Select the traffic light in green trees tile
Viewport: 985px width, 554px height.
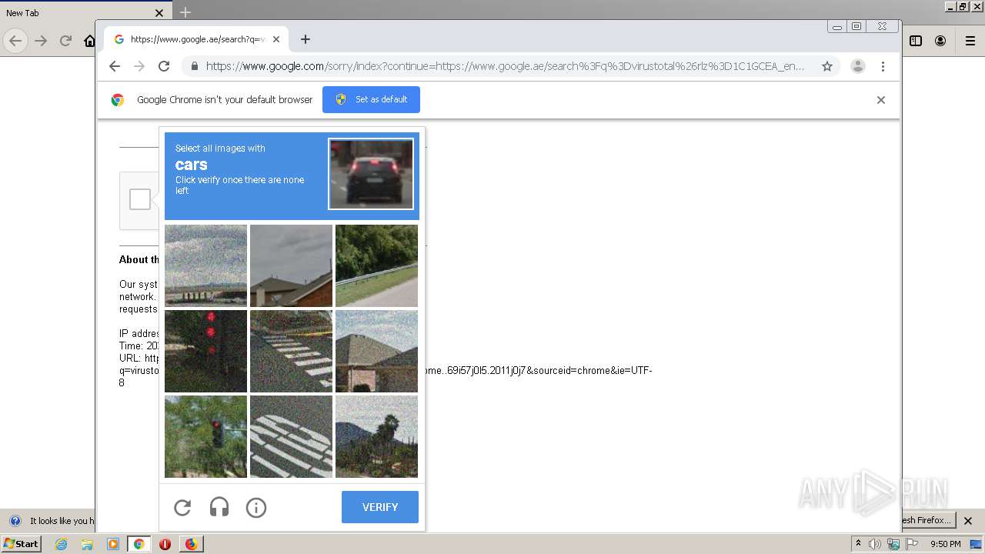[x=205, y=436]
